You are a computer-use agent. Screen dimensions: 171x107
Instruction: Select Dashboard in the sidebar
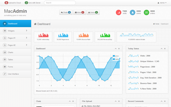pyautogui.click(x=15, y=23)
